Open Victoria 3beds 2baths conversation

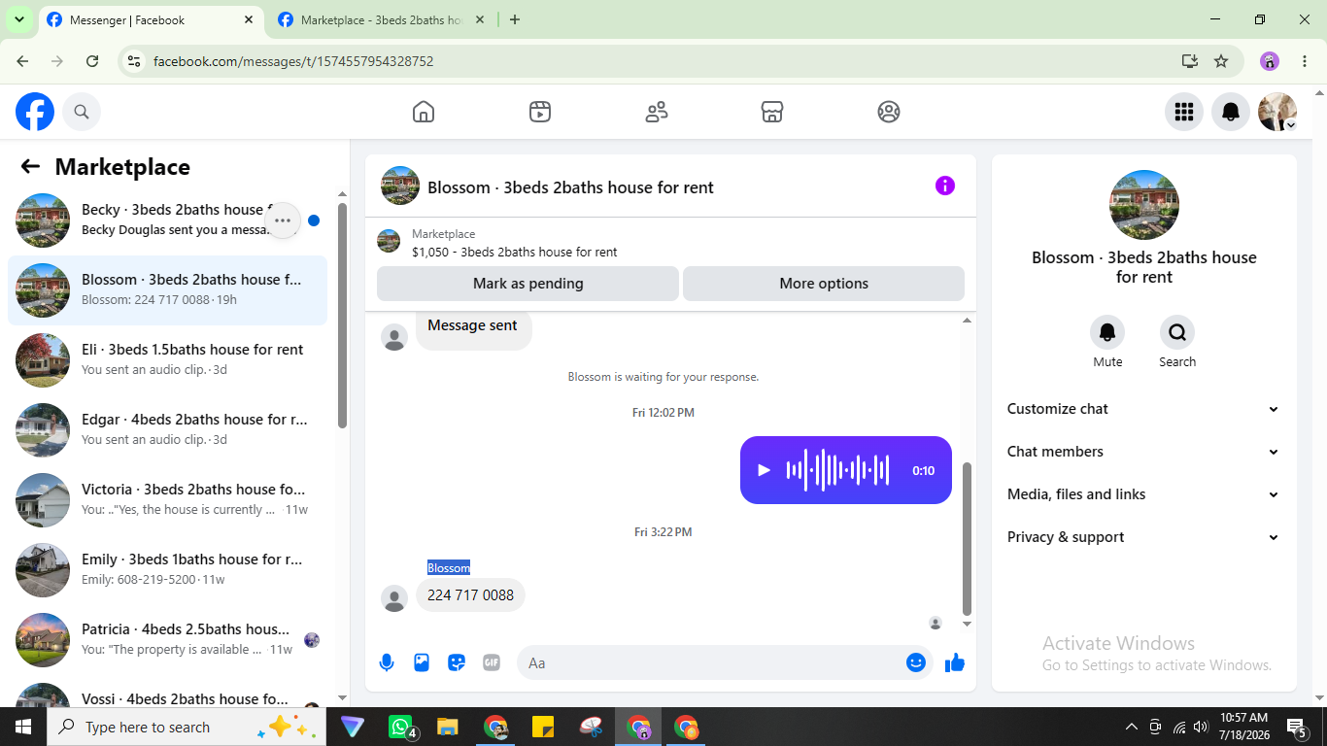pos(167,500)
